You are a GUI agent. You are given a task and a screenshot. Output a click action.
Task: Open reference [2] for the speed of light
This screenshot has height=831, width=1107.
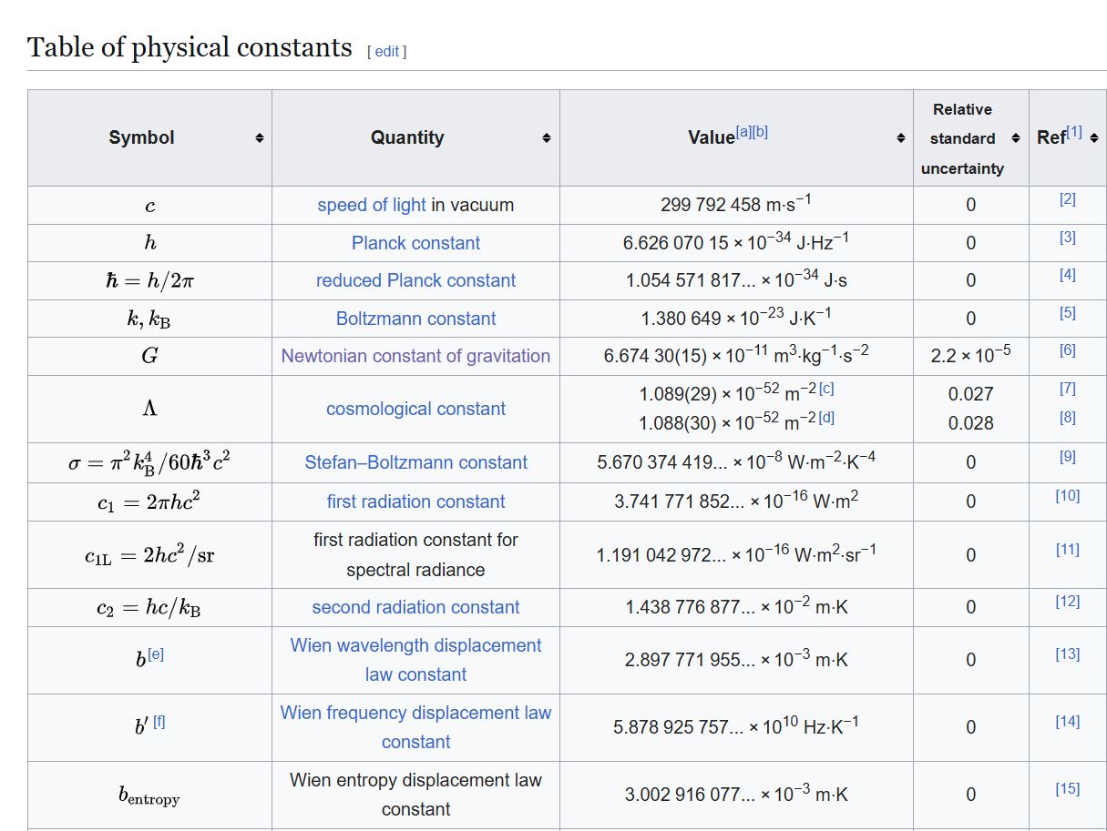(1067, 198)
